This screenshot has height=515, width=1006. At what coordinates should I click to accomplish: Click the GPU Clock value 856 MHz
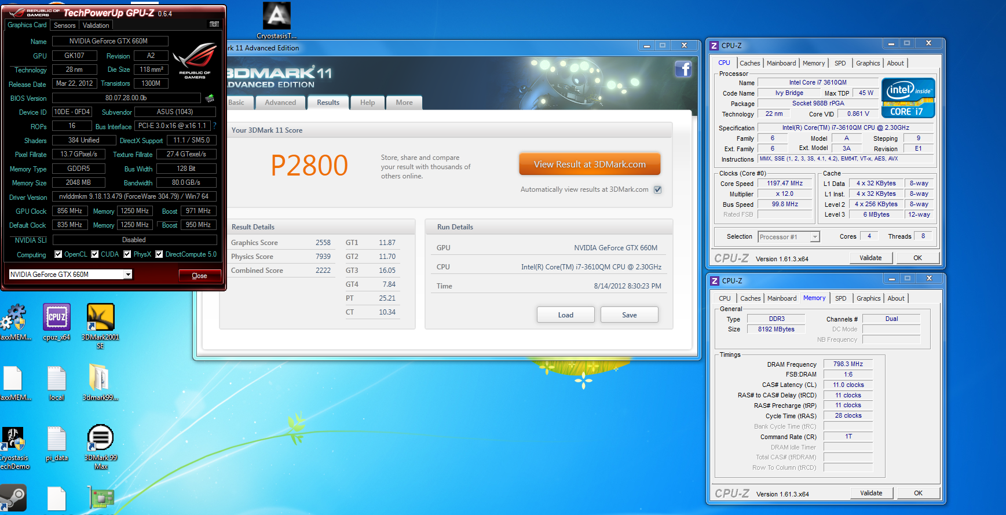click(x=69, y=211)
